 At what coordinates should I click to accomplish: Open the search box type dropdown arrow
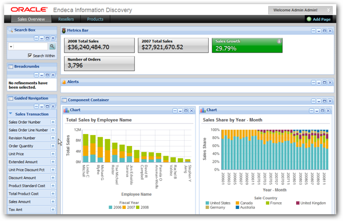pos(11,46)
